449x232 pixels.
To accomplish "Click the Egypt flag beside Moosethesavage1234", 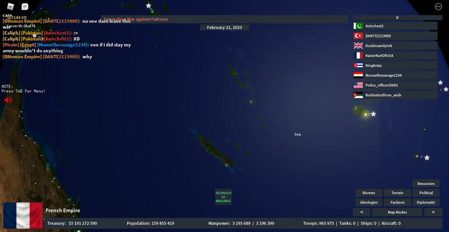I will pyautogui.click(x=358, y=76).
